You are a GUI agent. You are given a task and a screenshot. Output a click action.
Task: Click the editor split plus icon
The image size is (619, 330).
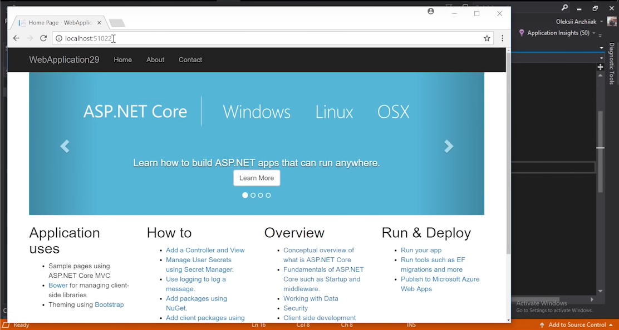click(601, 67)
